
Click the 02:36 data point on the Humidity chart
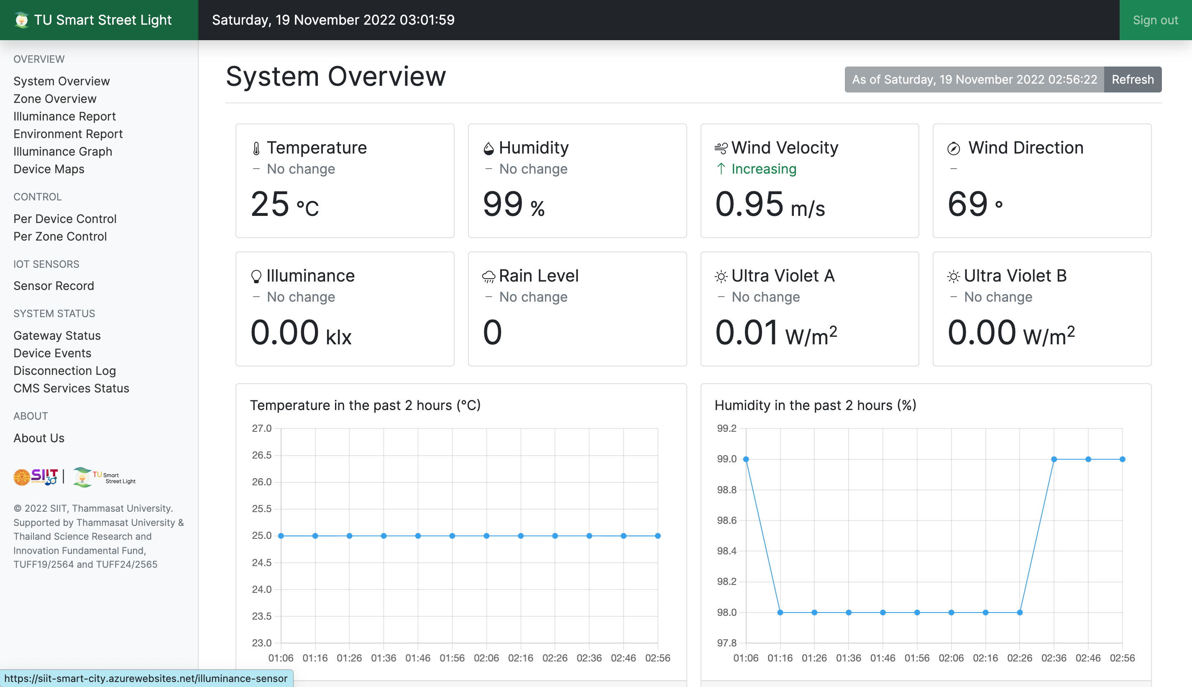(x=1054, y=459)
